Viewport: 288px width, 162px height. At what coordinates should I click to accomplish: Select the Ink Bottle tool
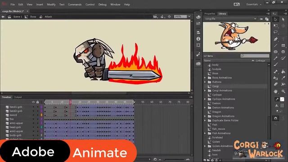click(275, 78)
